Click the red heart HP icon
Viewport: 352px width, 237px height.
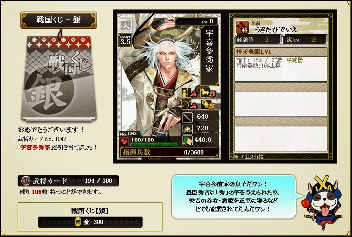tap(124, 141)
